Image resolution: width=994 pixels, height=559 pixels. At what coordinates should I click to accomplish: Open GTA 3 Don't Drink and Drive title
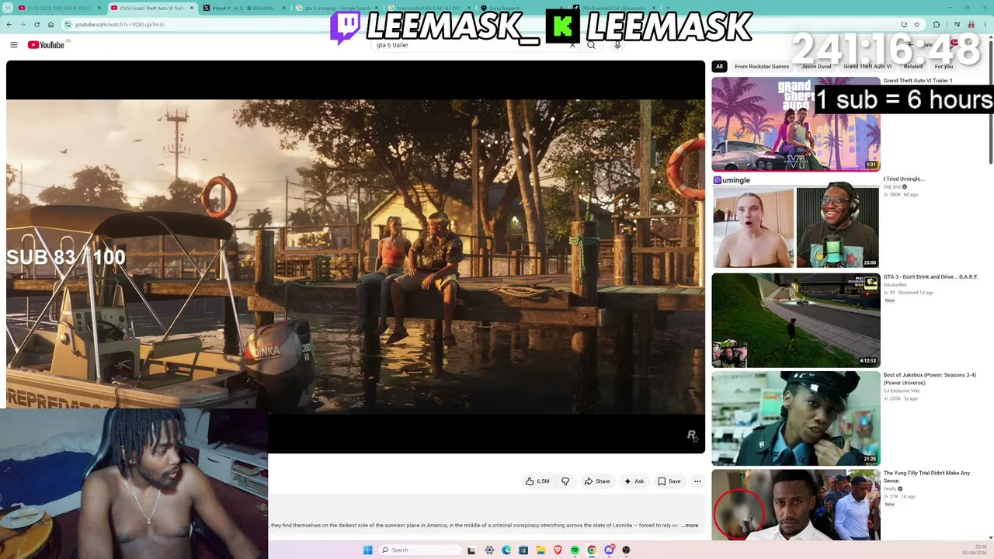pyautogui.click(x=930, y=277)
